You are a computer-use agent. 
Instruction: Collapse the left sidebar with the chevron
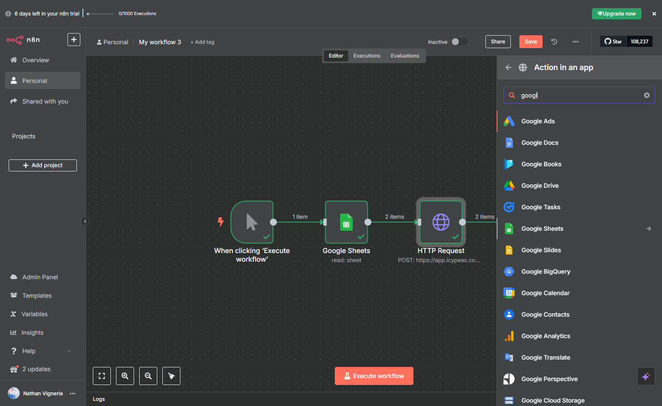(x=85, y=221)
